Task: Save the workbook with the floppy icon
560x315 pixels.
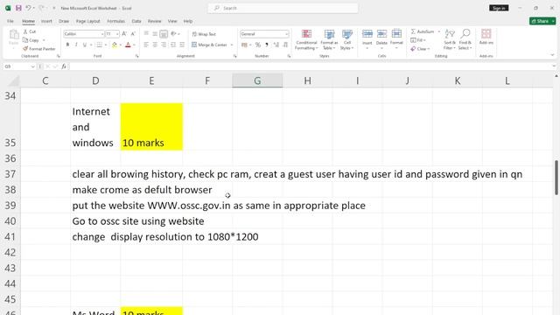Action: [18, 8]
